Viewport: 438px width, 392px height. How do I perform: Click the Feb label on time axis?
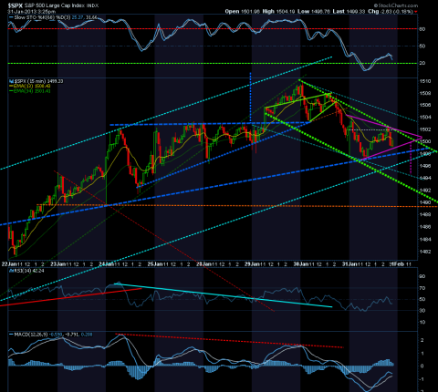coord(399,264)
